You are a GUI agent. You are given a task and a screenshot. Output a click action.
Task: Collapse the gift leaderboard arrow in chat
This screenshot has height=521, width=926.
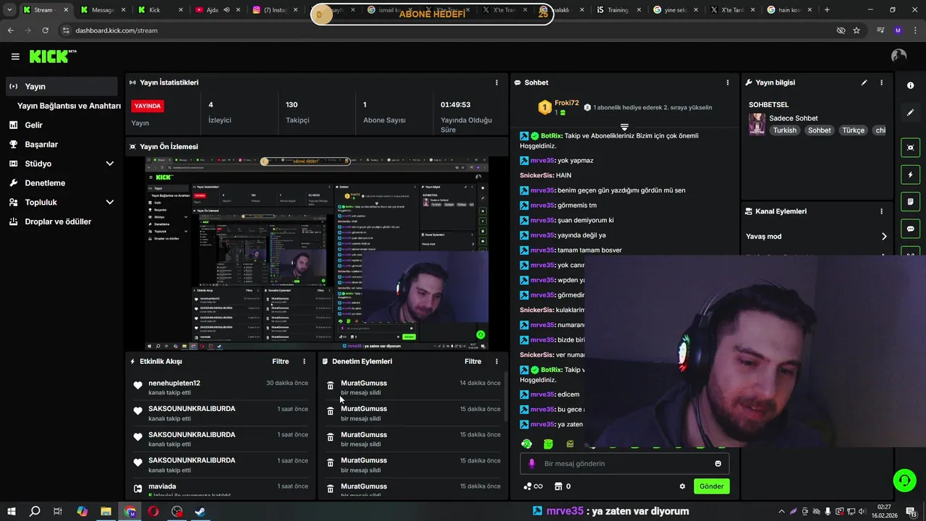(x=624, y=127)
